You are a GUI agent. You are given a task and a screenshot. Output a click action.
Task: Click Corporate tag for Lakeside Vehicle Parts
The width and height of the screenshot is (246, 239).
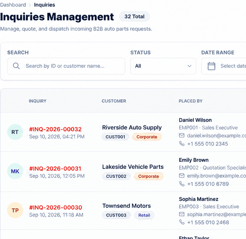click(149, 176)
